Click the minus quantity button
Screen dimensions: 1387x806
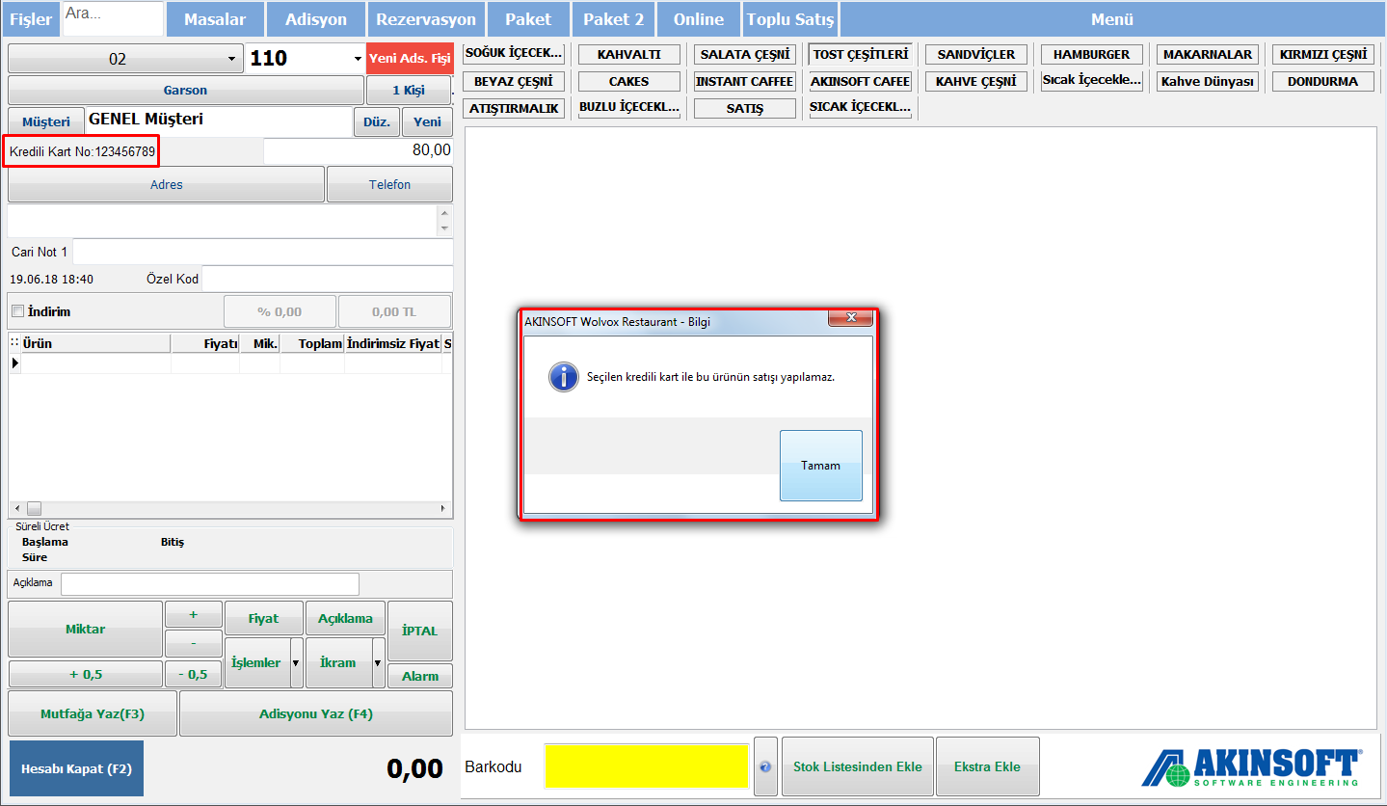193,643
